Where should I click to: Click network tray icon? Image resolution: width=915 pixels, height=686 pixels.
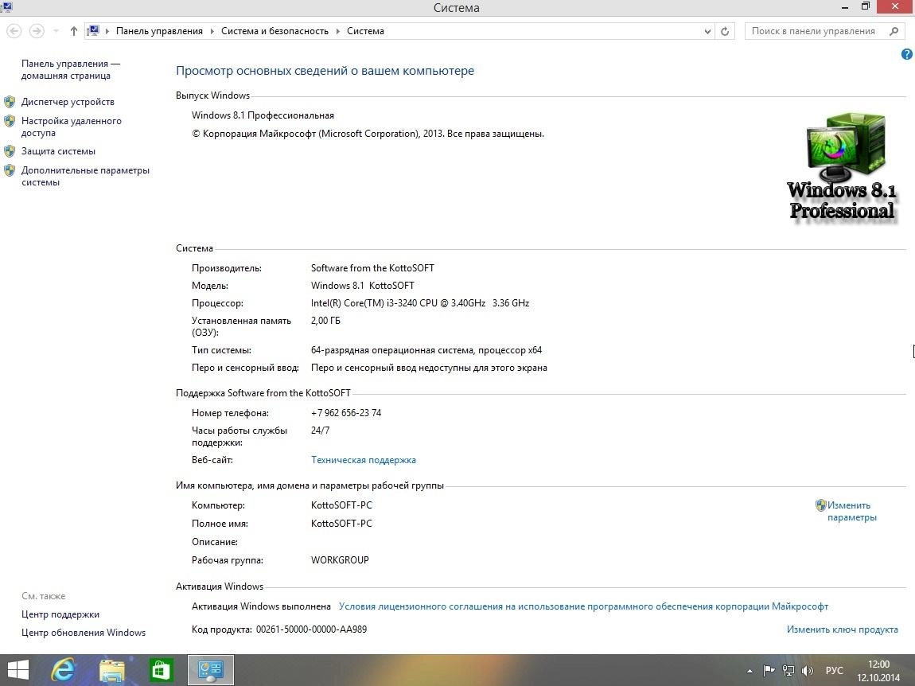click(788, 671)
